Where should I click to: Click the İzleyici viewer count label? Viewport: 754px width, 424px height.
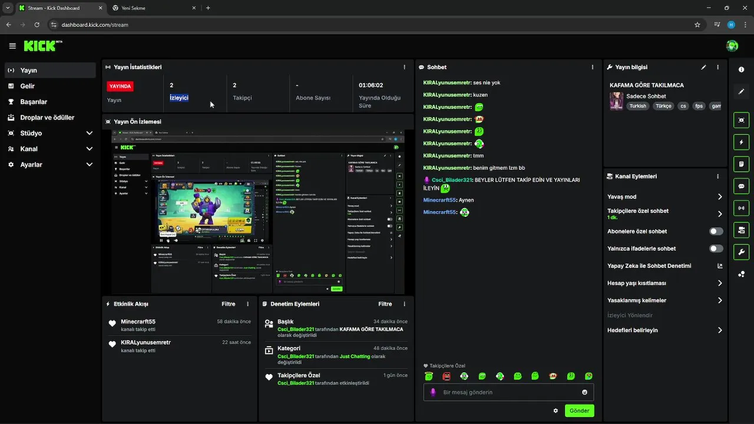coord(179,98)
